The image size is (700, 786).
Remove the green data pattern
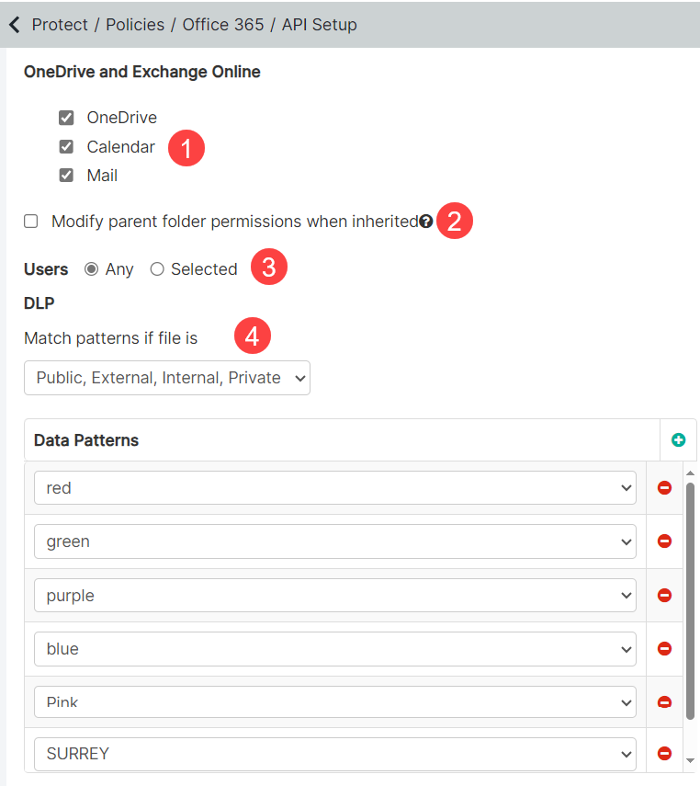pos(664,541)
